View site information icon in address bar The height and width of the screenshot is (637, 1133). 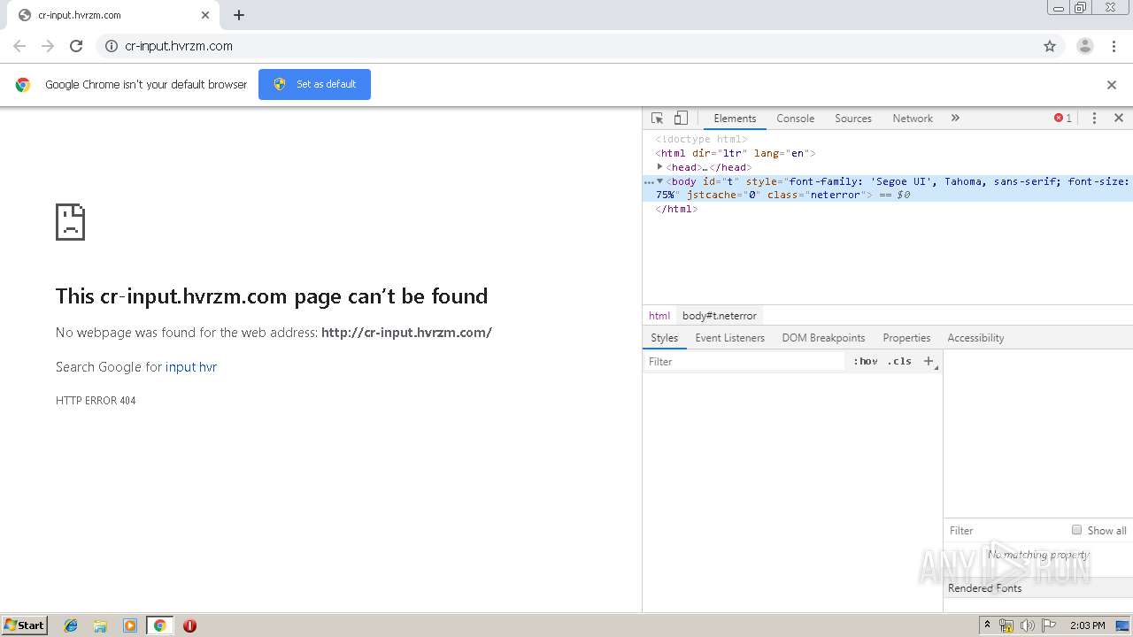coord(112,46)
